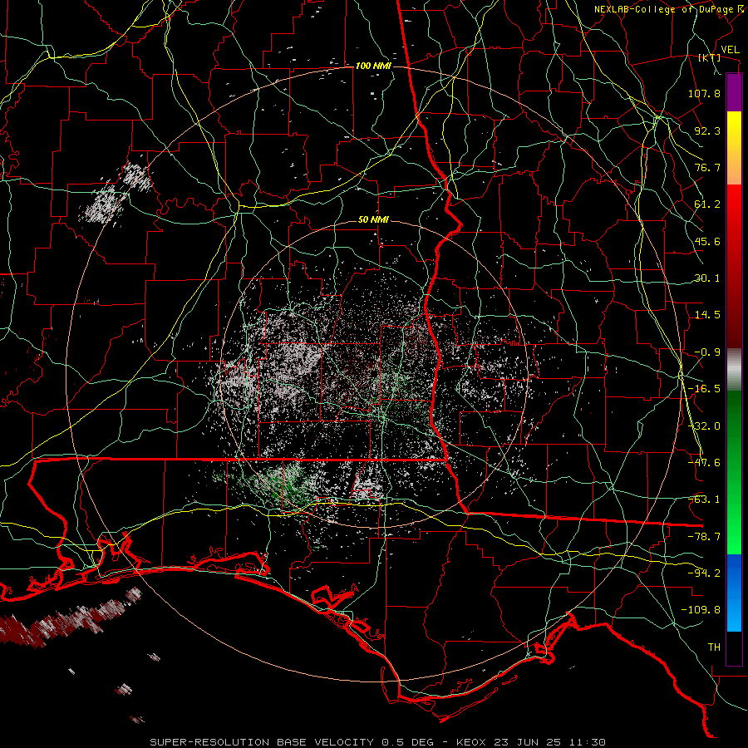Viewport: 748px width, 748px height.
Task: Click the 76.7 velocity scale value
Action: click(707, 167)
